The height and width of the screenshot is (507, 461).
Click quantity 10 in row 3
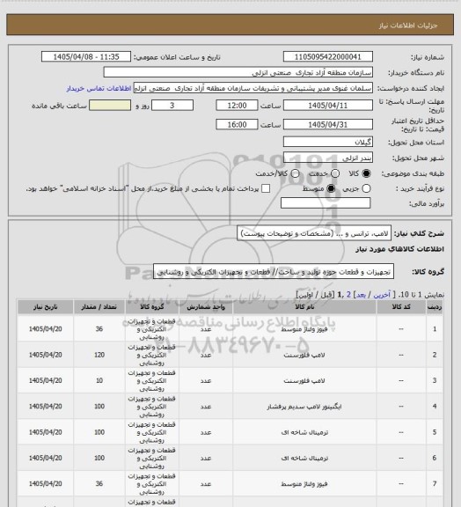point(99,381)
